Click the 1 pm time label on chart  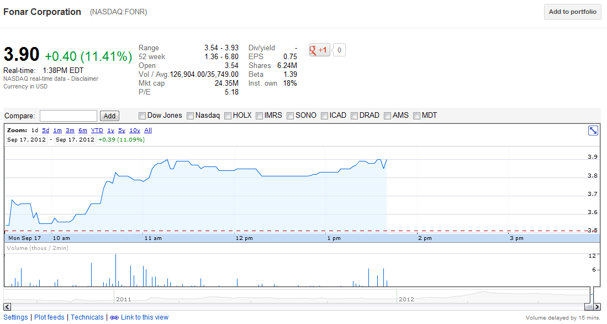[x=334, y=238]
